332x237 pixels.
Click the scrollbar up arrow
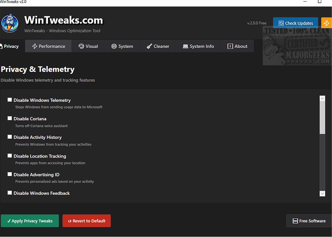pyautogui.click(x=322, y=98)
